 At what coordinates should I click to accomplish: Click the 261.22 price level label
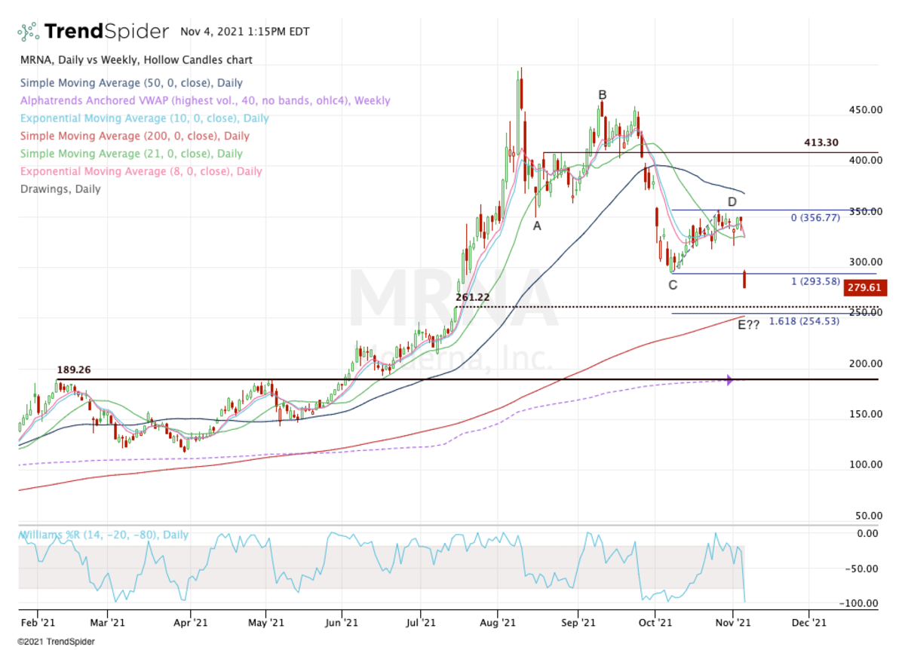coord(472,297)
